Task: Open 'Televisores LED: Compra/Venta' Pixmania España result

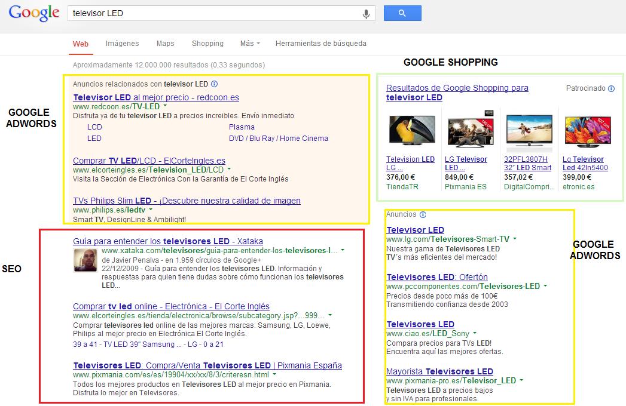Action: (207, 365)
